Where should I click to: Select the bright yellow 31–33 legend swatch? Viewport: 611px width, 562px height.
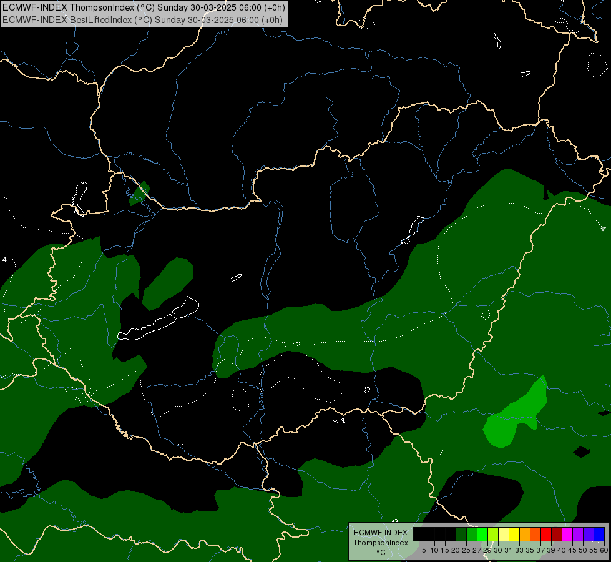coord(514,535)
